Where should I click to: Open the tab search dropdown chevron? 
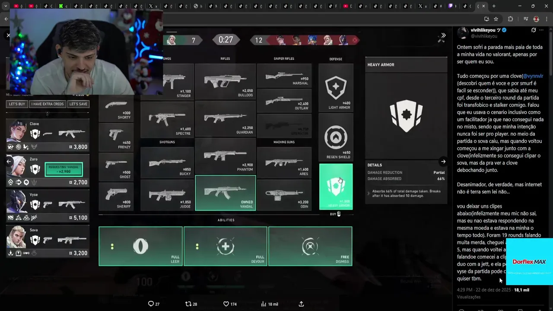point(6,6)
